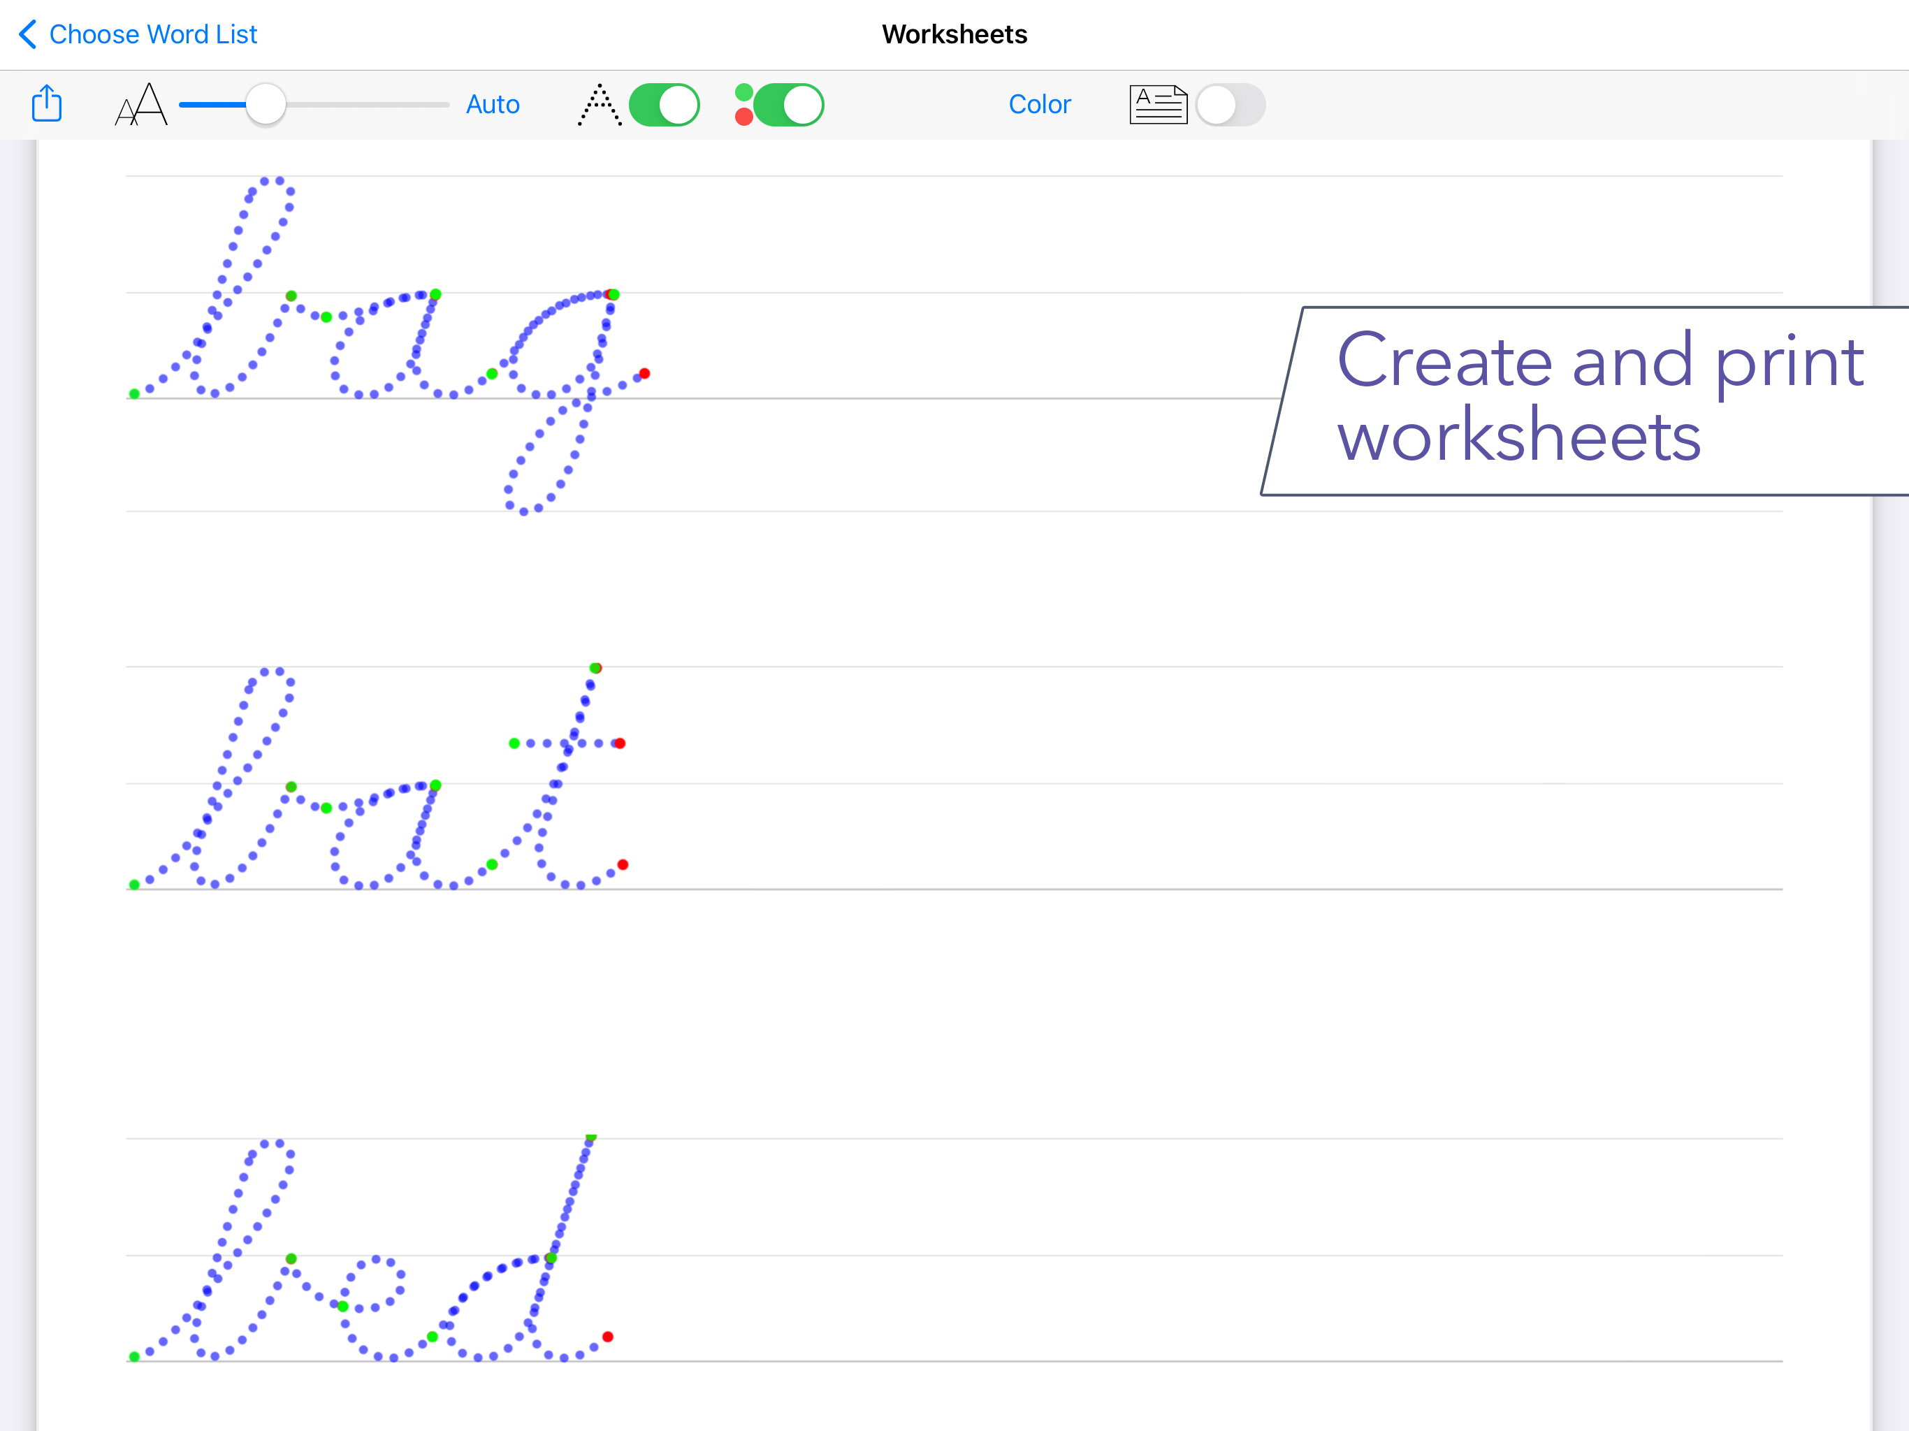Click the dotted word 'bag'
Viewport: 1909px width, 1431px height.
[389, 345]
